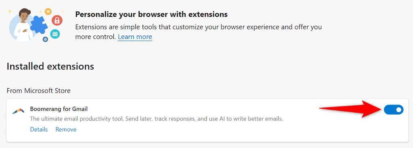The image size is (413, 148).
Task: Click the Personalize your browser heading
Action: coord(152,14)
